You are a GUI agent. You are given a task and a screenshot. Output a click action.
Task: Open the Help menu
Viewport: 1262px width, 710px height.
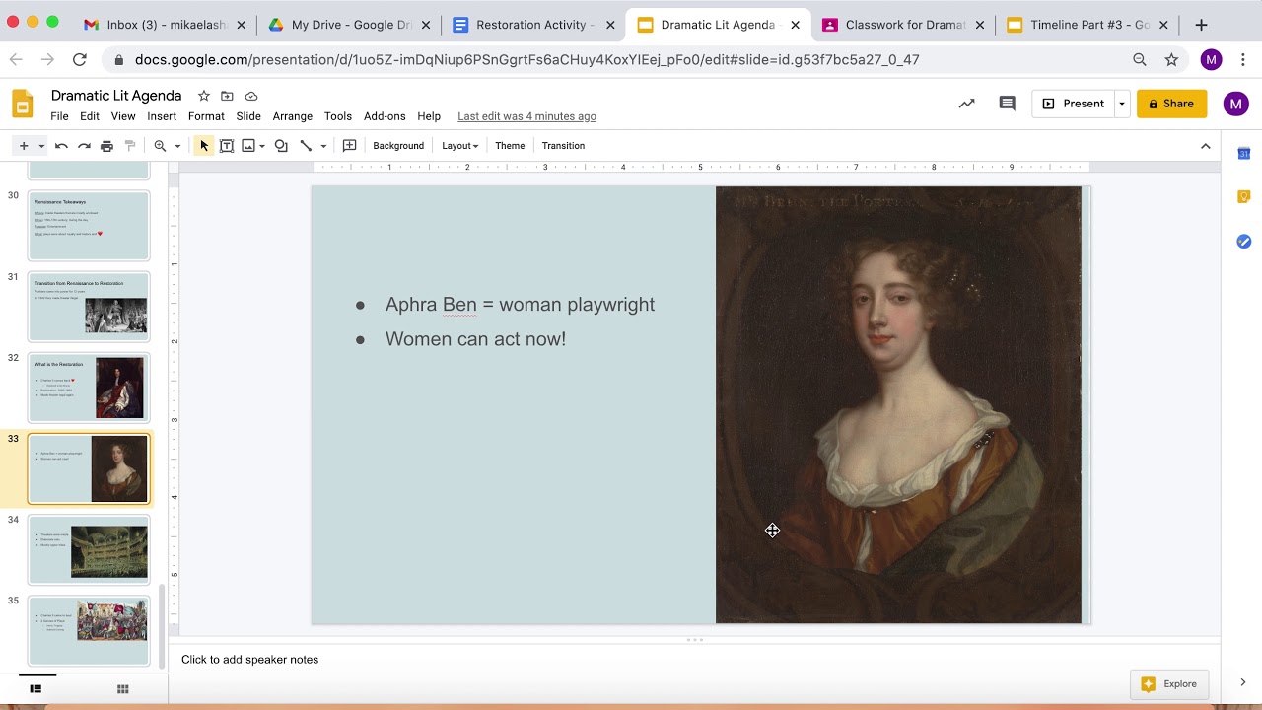tap(429, 116)
